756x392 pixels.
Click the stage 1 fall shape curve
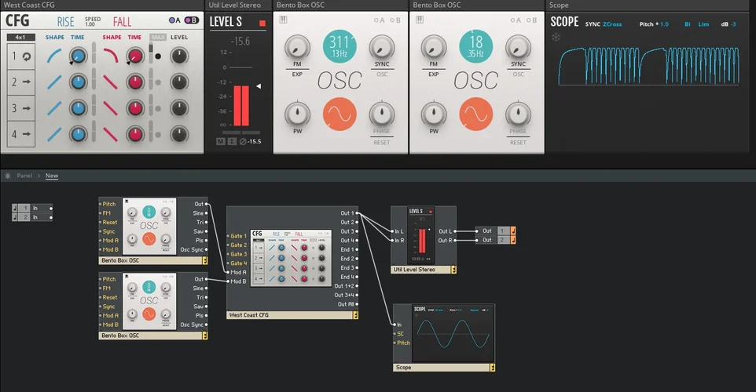tap(110, 56)
